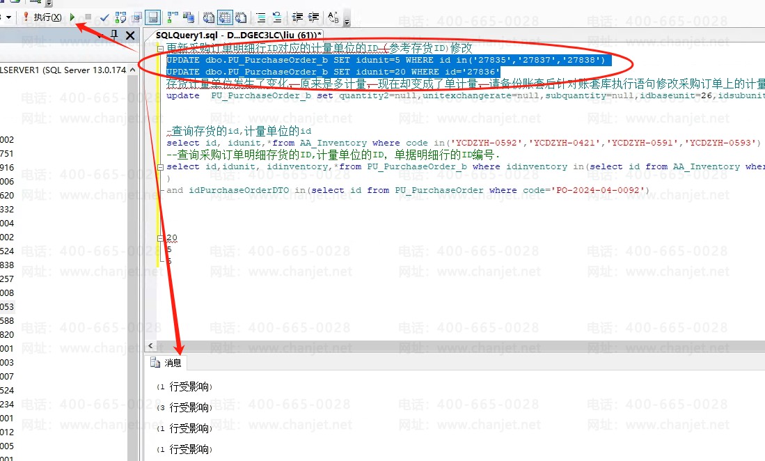Viewport: 765px width, 461px height.
Task: Click the --查询采购订单明细存货的ID comment line
Action: tap(333, 155)
